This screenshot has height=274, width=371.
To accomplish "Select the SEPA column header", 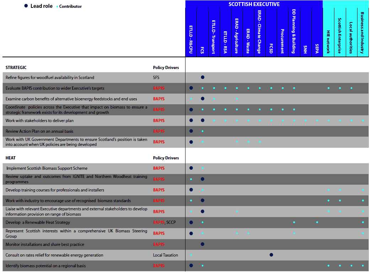I will click(x=317, y=49).
